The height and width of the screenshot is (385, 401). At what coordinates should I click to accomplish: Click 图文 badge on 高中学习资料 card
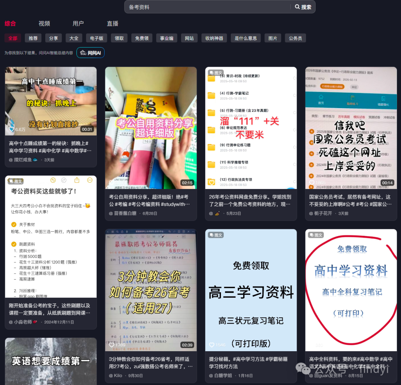[316, 235]
